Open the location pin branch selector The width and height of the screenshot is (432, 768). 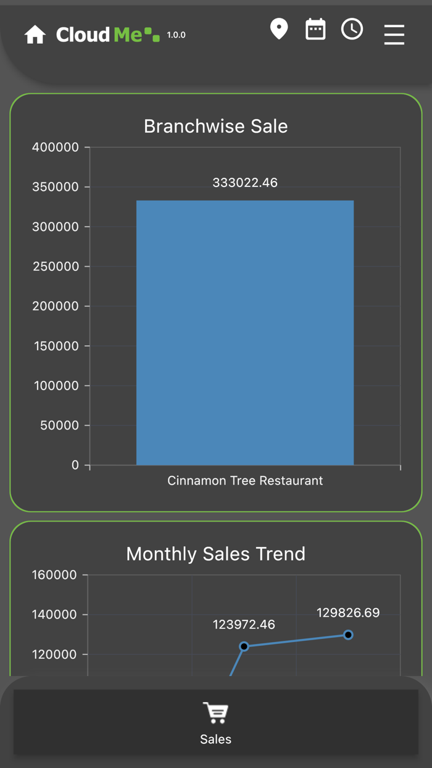(279, 29)
